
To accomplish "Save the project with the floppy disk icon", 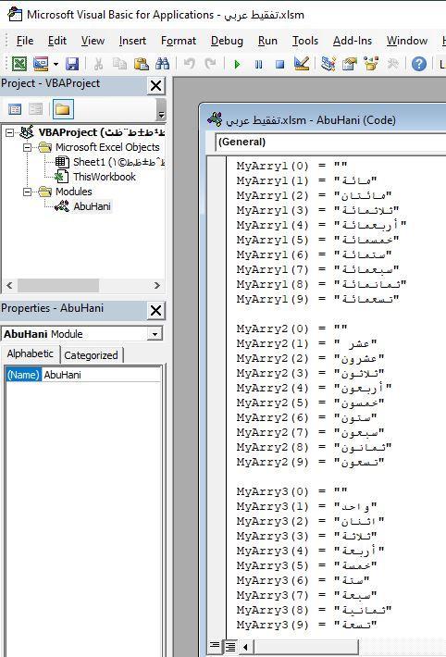I will click(72, 64).
